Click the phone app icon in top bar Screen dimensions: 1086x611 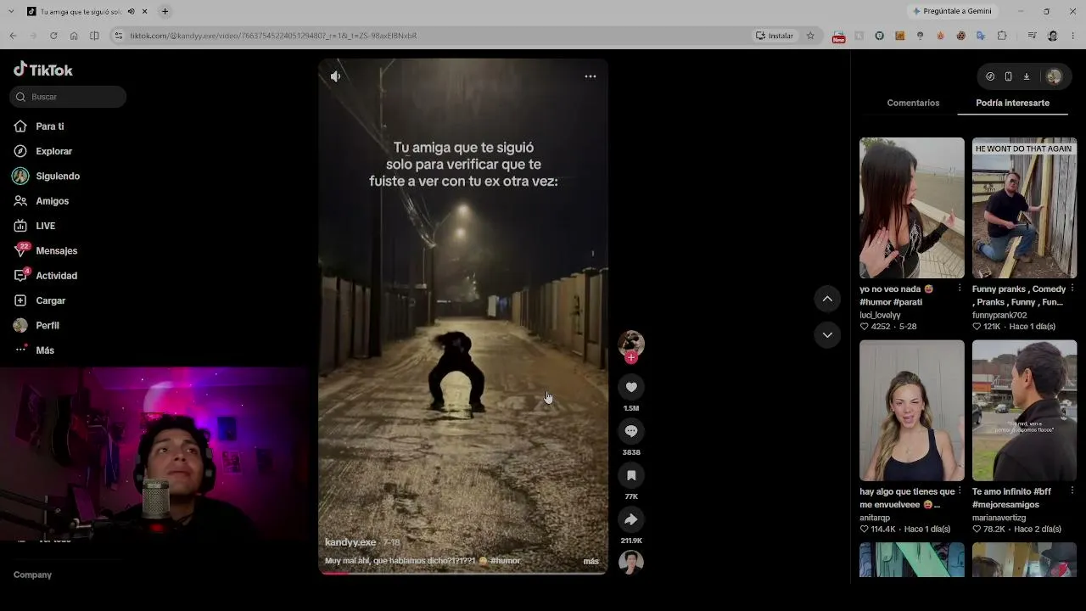[x=1008, y=76]
